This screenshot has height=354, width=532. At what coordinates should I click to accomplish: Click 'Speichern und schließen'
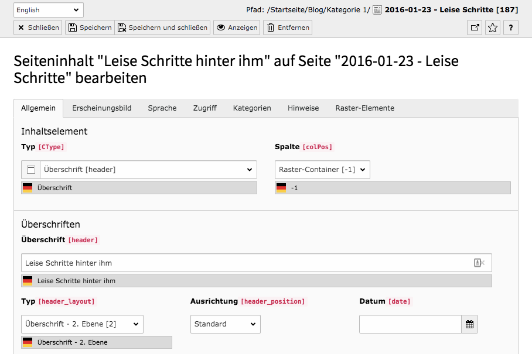(x=162, y=27)
